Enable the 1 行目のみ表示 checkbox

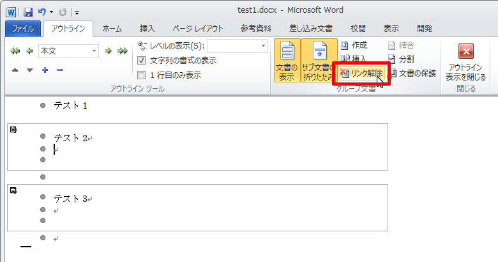coord(142,75)
